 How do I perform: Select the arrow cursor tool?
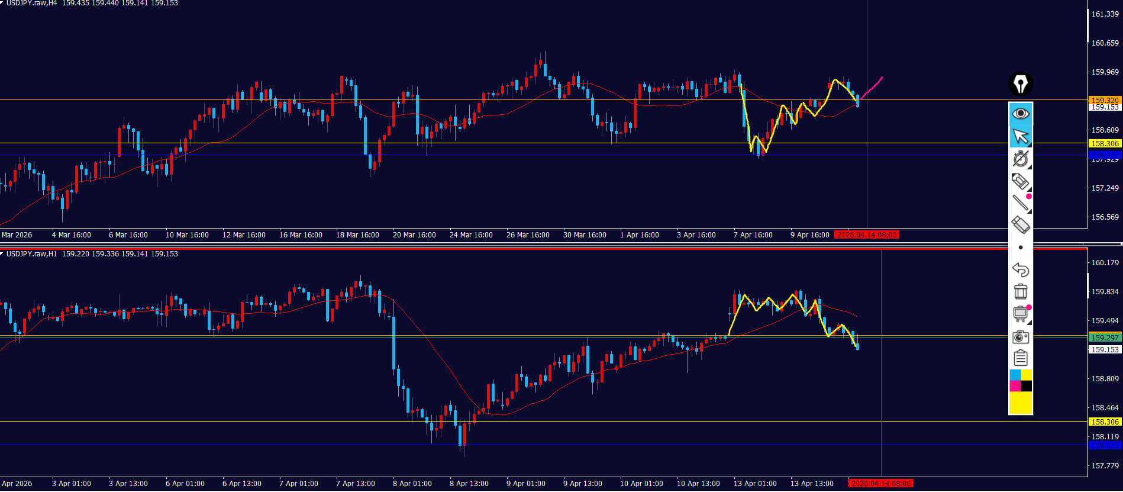(x=1020, y=136)
